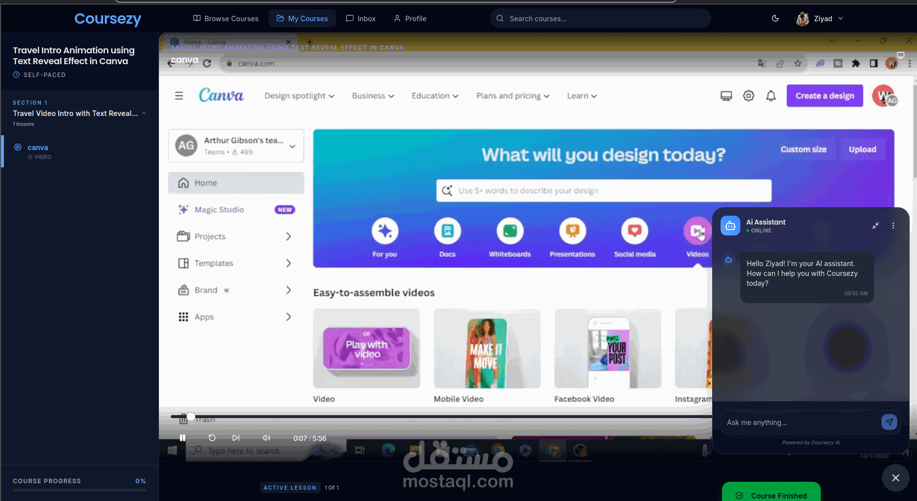Expand Education dropdown in Canva
Image resolution: width=917 pixels, height=501 pixels.
point(435,96)
